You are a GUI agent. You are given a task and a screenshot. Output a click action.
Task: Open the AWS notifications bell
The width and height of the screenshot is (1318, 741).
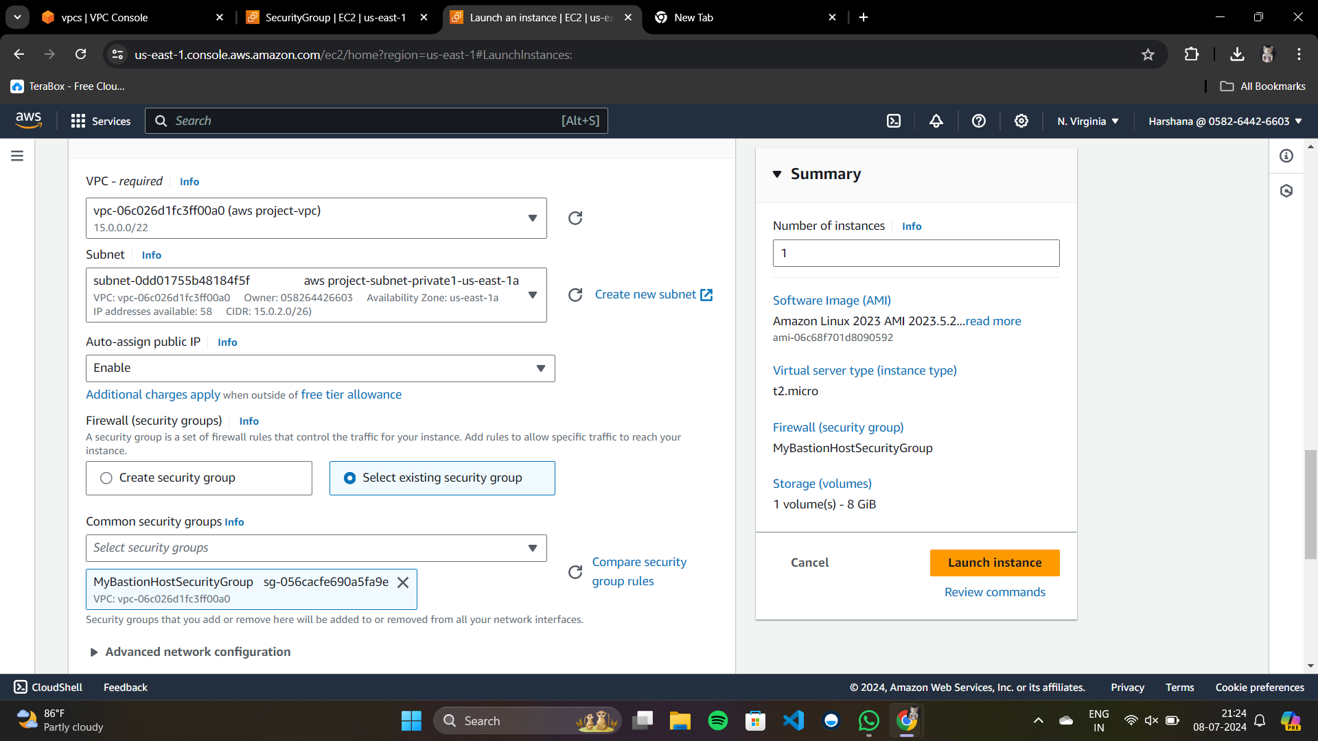coord(936,121)
